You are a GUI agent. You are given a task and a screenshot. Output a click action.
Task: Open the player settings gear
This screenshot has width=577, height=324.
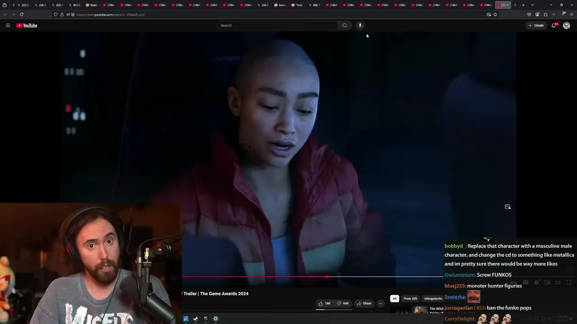pyautogui.click(x=536, y=283)
